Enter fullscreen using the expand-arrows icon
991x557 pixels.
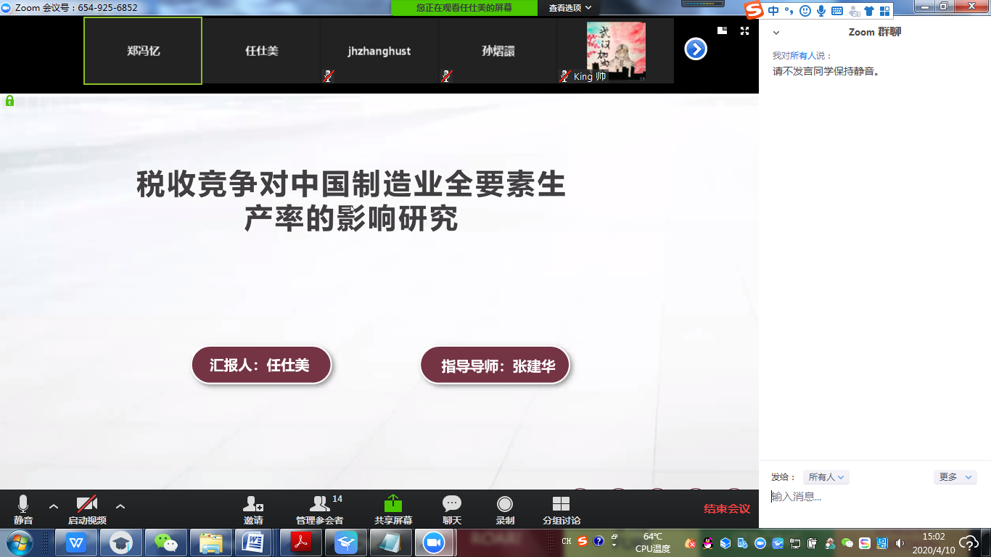744,30
